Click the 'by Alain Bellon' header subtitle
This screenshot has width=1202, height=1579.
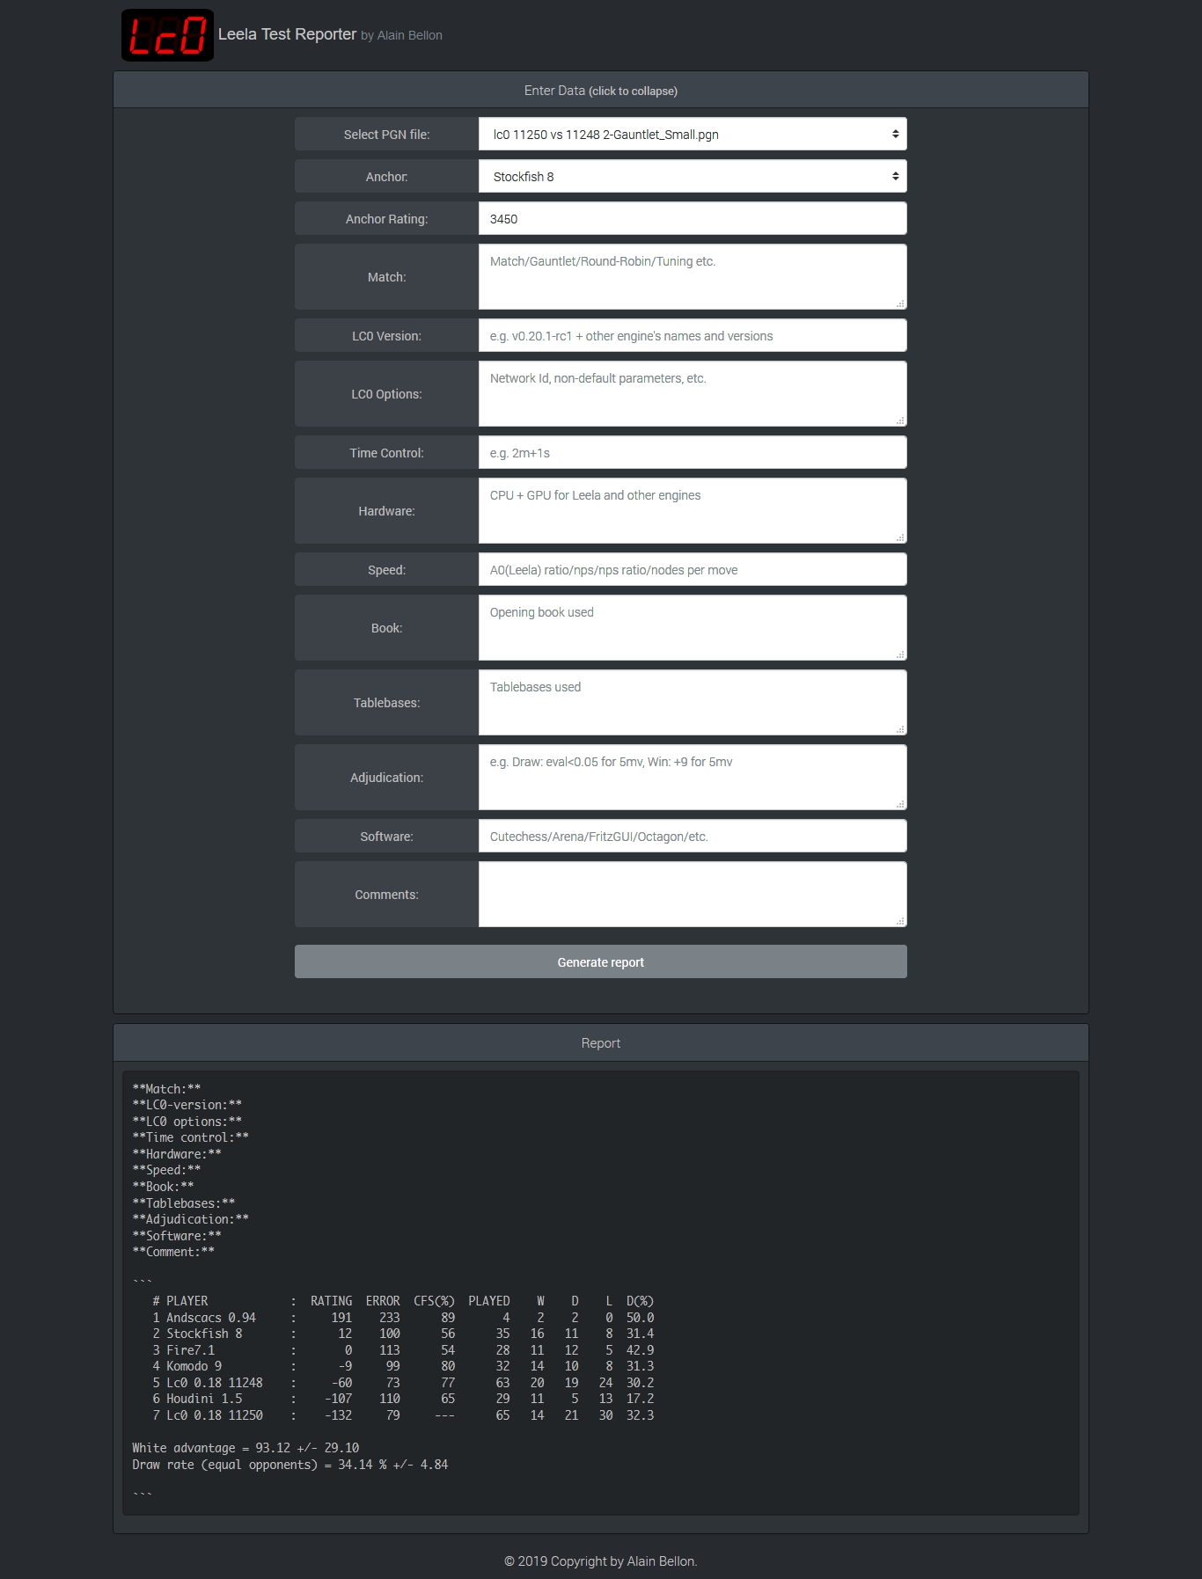(401, 35)
